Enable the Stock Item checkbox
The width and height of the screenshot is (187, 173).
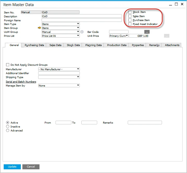click(130, 12)
